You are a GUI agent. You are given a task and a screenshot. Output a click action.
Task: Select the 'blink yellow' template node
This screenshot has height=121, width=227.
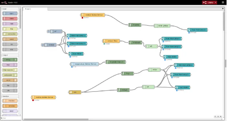tap(162, 26)
